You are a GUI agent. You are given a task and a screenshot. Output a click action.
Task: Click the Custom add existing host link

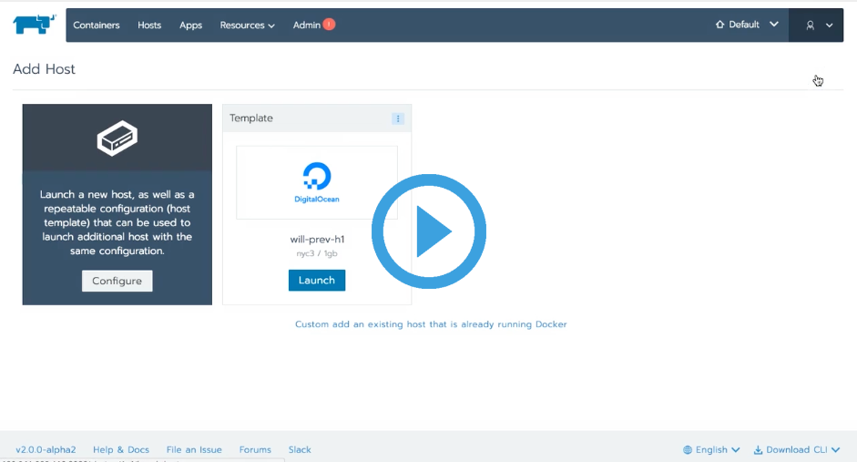tap(431, 324)
